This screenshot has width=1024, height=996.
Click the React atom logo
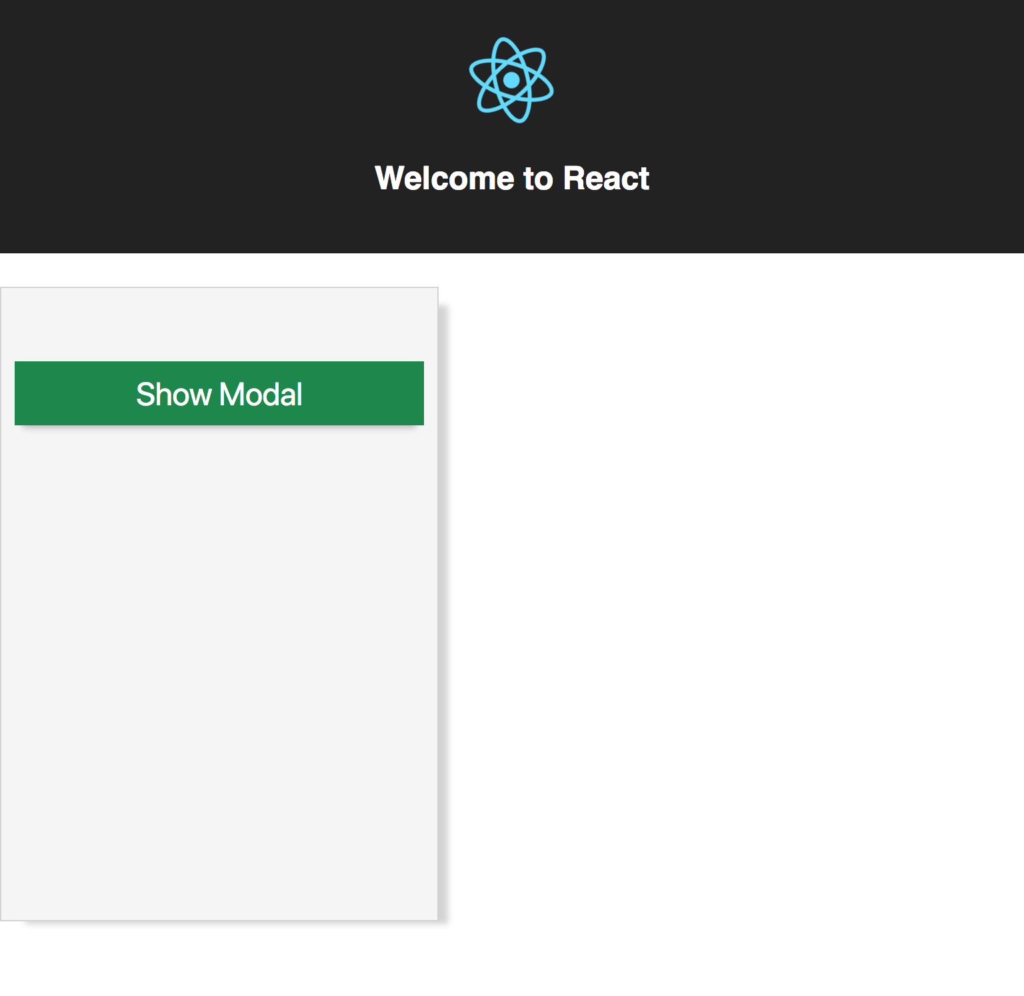[x=511, y=80]
